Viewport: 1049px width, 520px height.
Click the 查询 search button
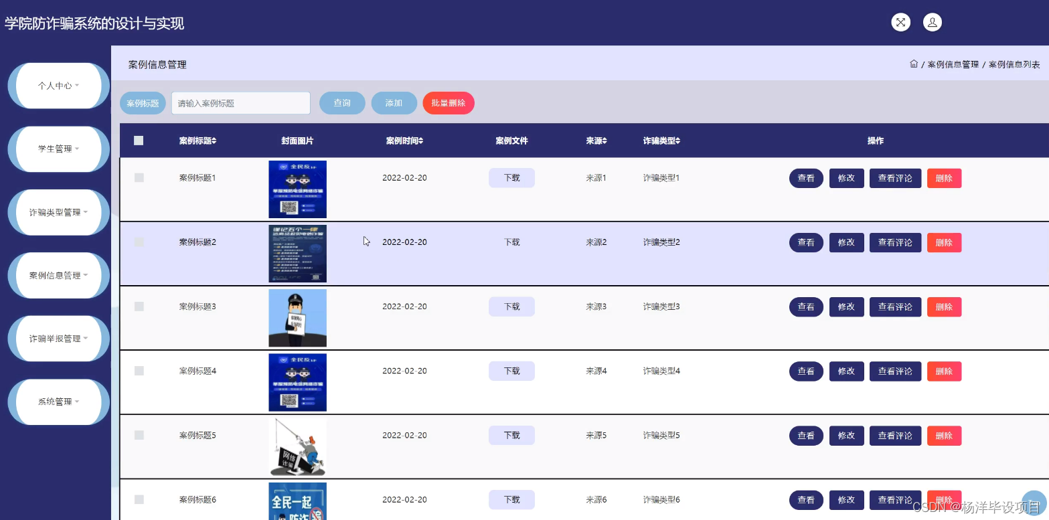(342, 102)
